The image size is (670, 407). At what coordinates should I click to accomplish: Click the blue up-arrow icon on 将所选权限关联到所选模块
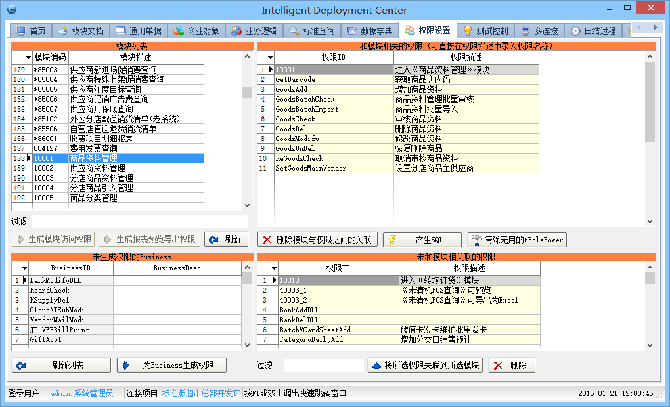coord(376,366)
